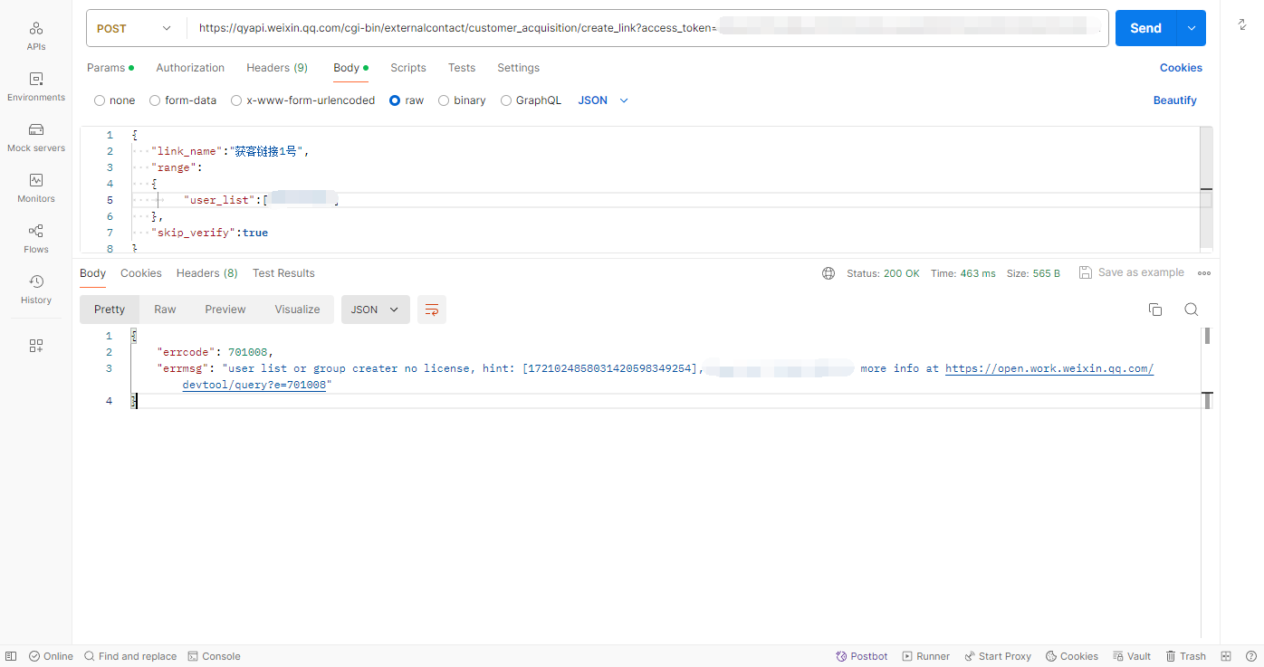Open the response Cookies tab
Image resolution: width=1264 pixels, height=667 pixels.
pyautogui.click(x=141, y=273)
